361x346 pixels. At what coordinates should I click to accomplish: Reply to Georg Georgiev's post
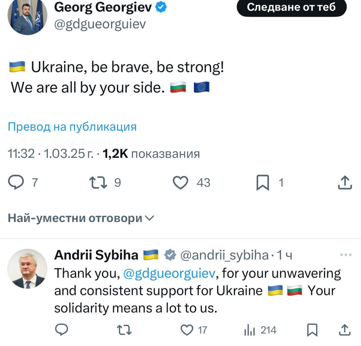click(x=16, y=182)
